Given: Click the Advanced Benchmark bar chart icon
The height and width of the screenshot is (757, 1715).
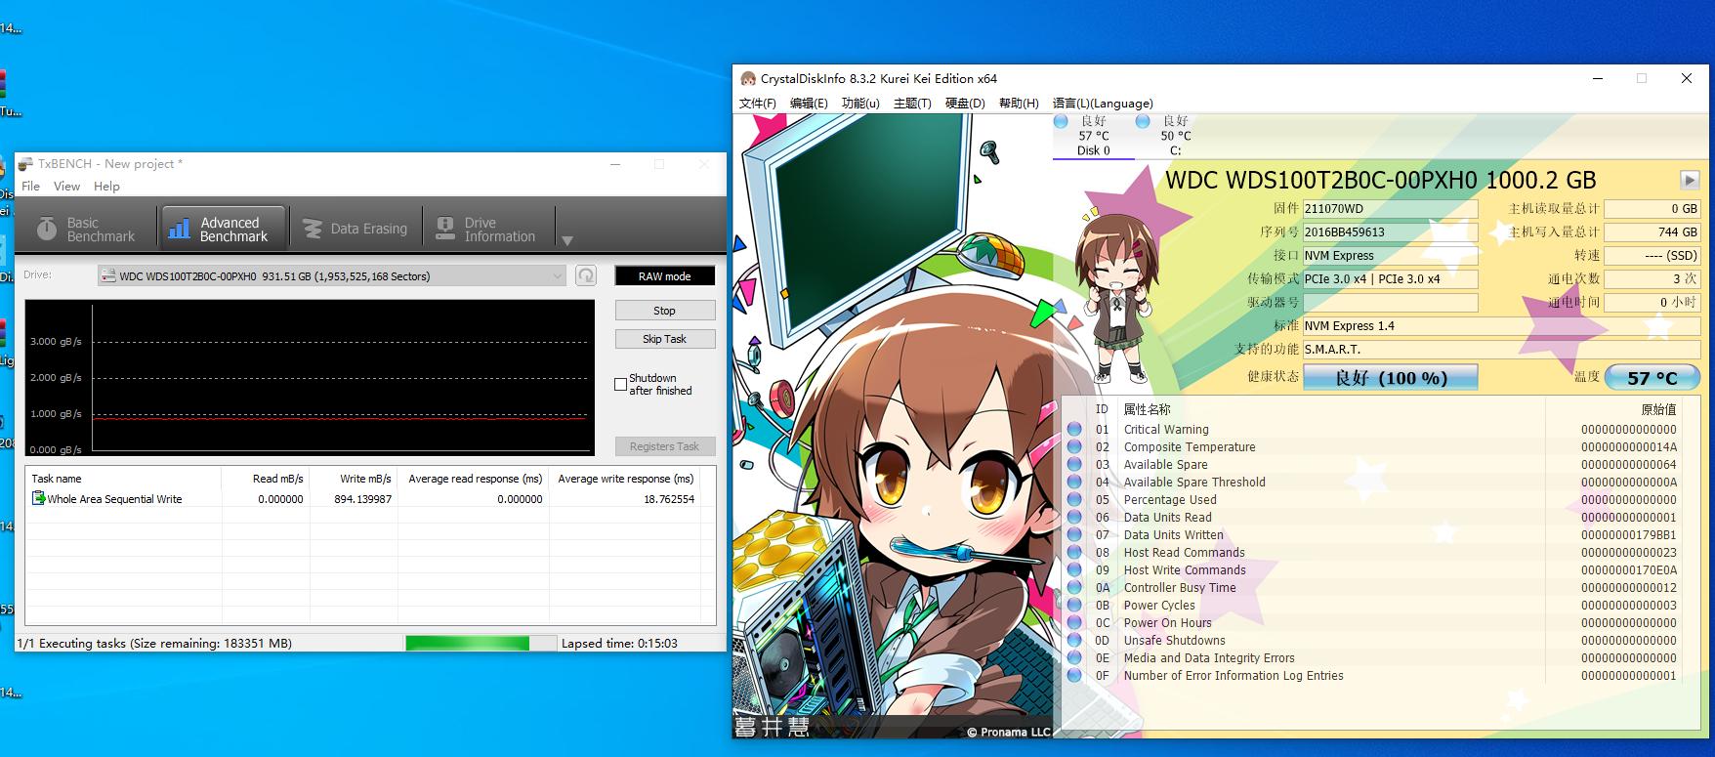Looking at the screenshot, I should pos(179,229).
